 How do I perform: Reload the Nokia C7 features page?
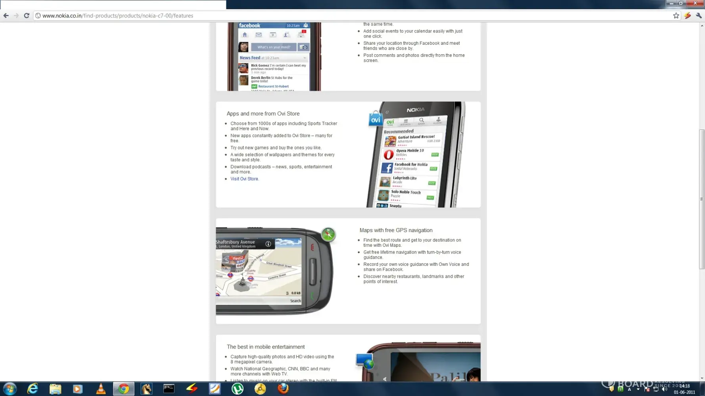tap(27, 16)
